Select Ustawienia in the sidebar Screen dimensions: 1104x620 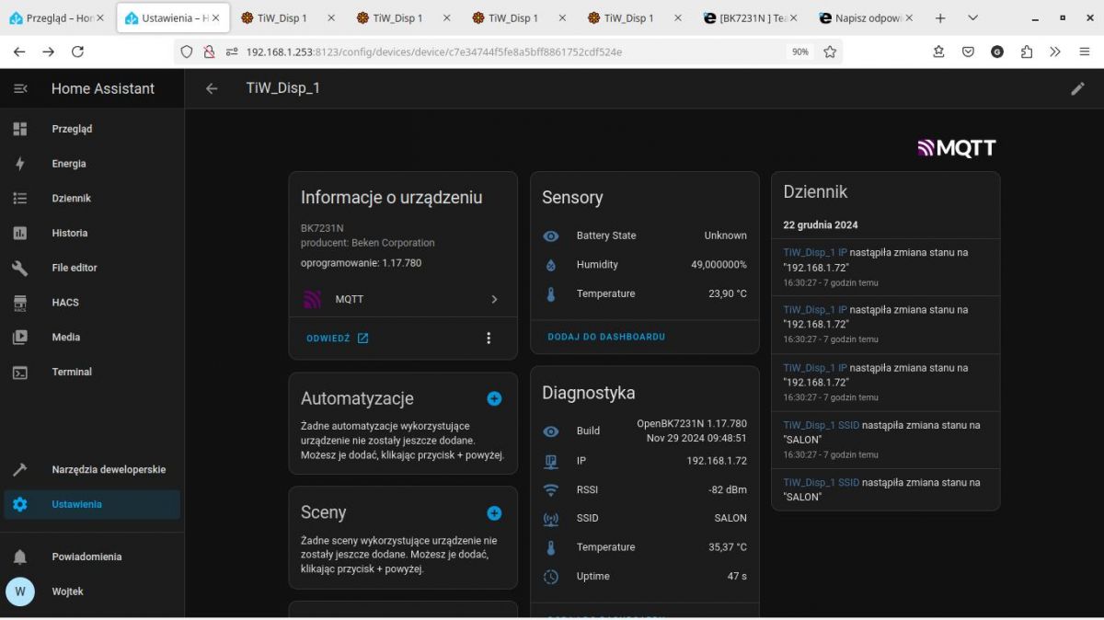click(92, 504)
